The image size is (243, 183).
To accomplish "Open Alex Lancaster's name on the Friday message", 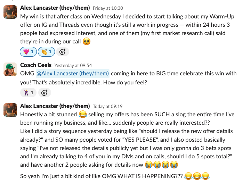I will tap(55, 8).
